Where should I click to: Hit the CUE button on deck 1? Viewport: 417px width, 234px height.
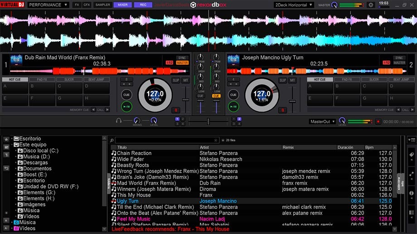pos(126,94)
